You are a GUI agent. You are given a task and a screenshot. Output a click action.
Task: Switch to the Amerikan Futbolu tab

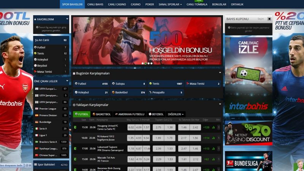[x=130, y=114]
